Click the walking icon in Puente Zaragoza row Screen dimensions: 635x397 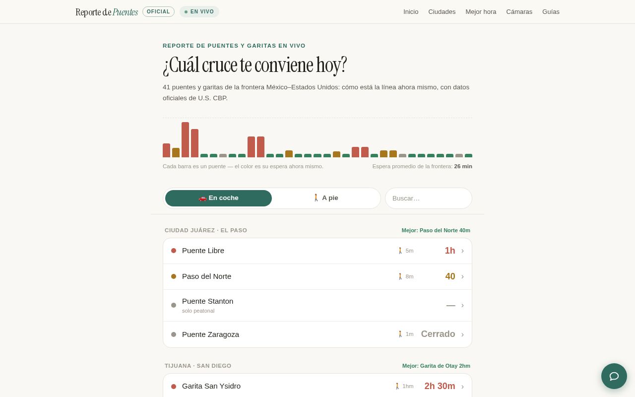tap(400, 334)
